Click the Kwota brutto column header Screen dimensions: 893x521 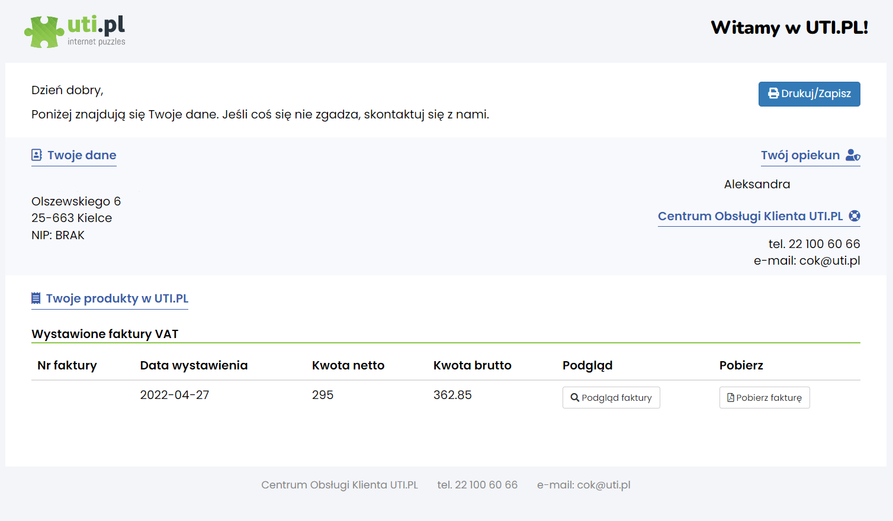click(x=472, y=365)
